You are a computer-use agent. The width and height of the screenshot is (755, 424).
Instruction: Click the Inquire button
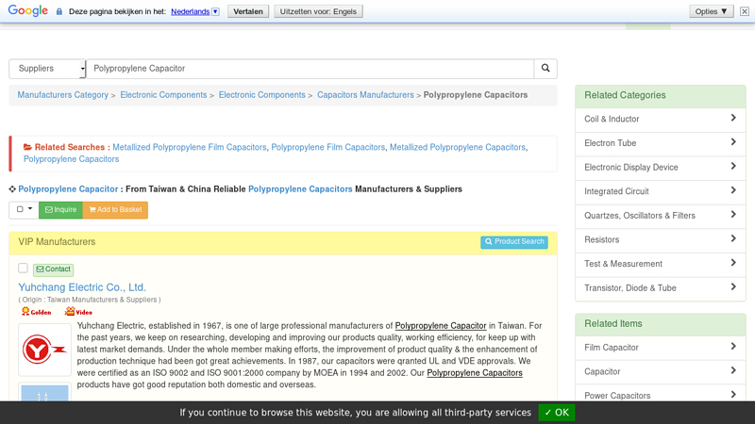click(x=61, y=210)
